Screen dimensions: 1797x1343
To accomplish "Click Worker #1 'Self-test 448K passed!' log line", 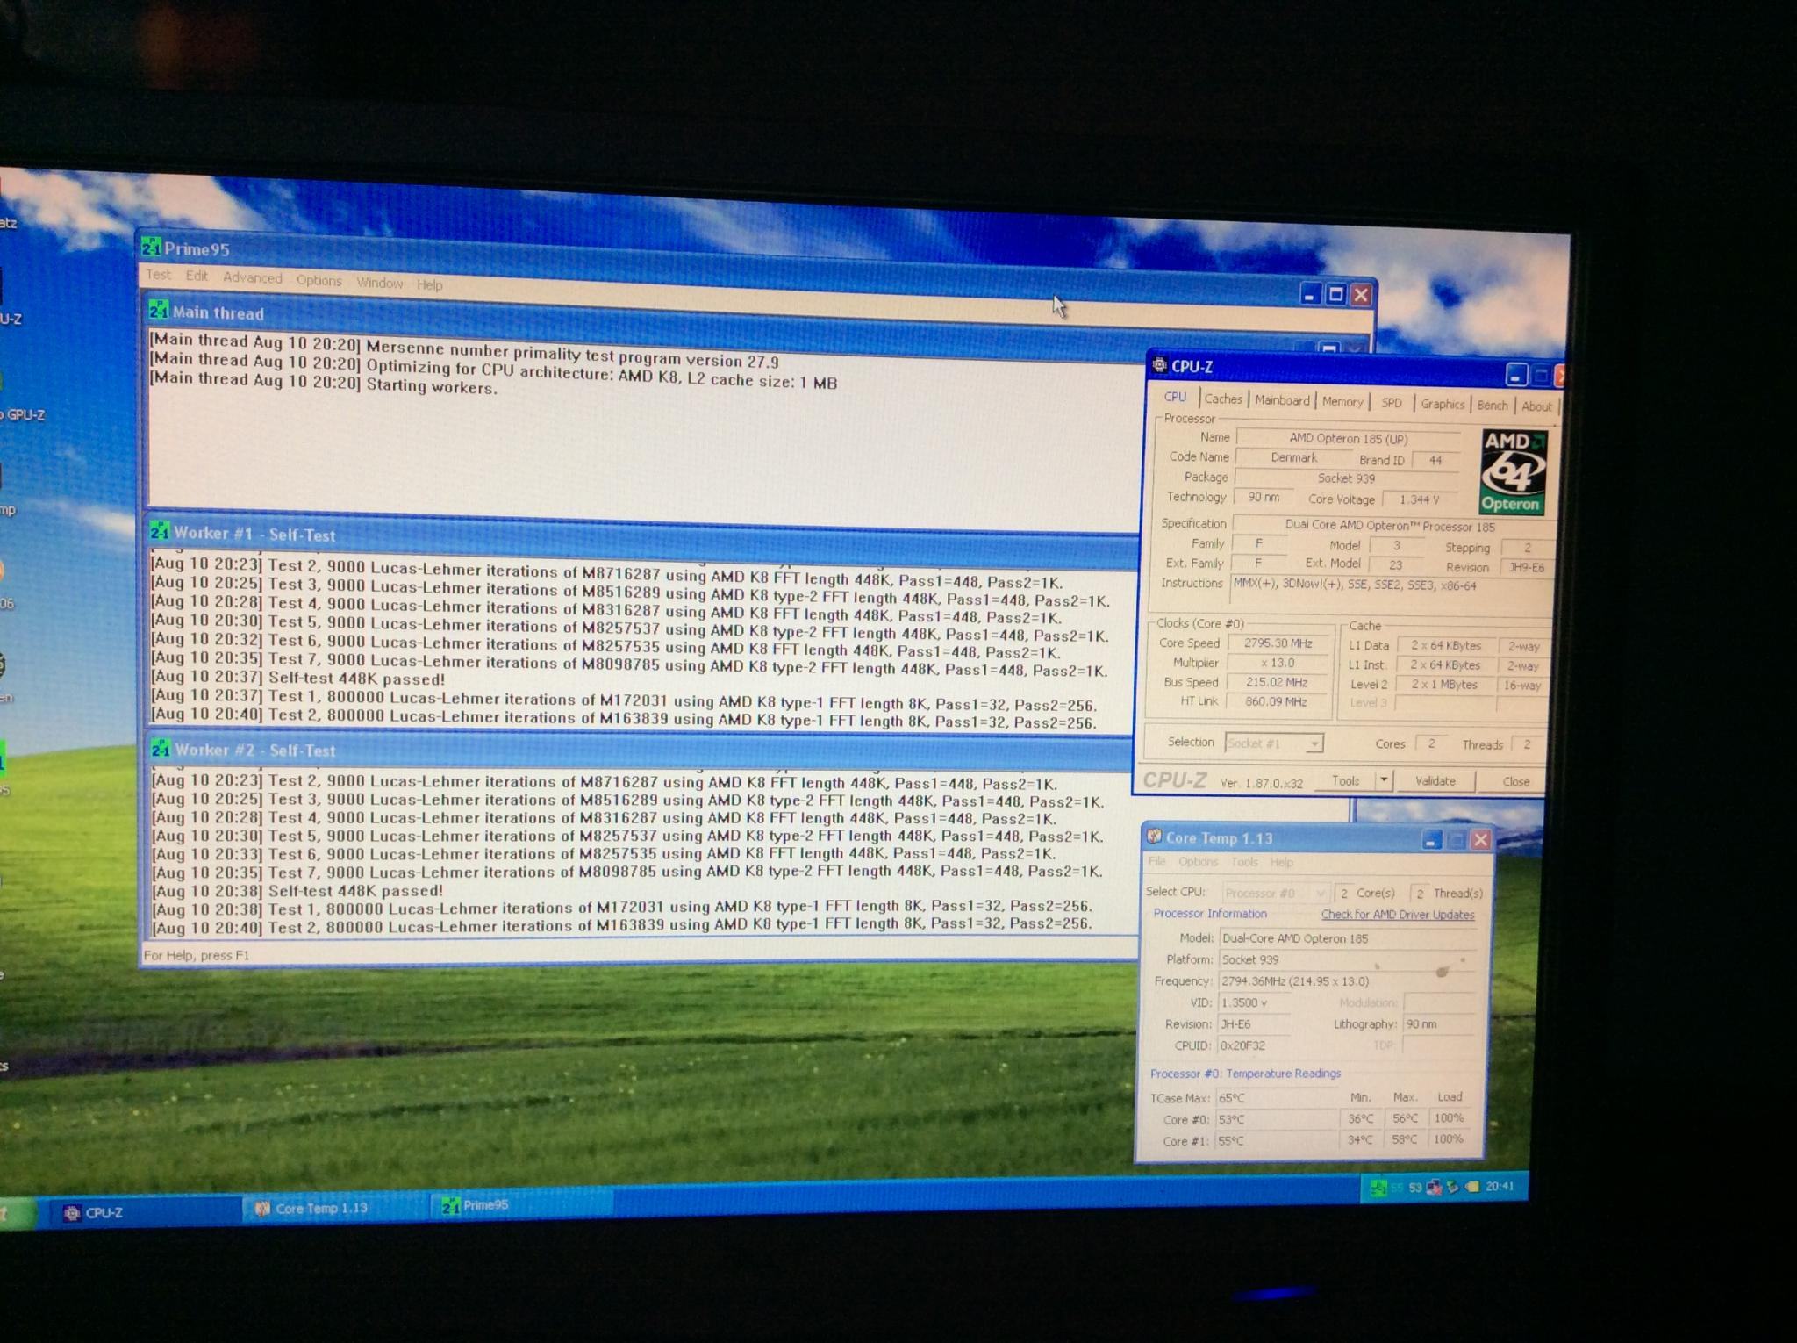I will click(298, 678).
